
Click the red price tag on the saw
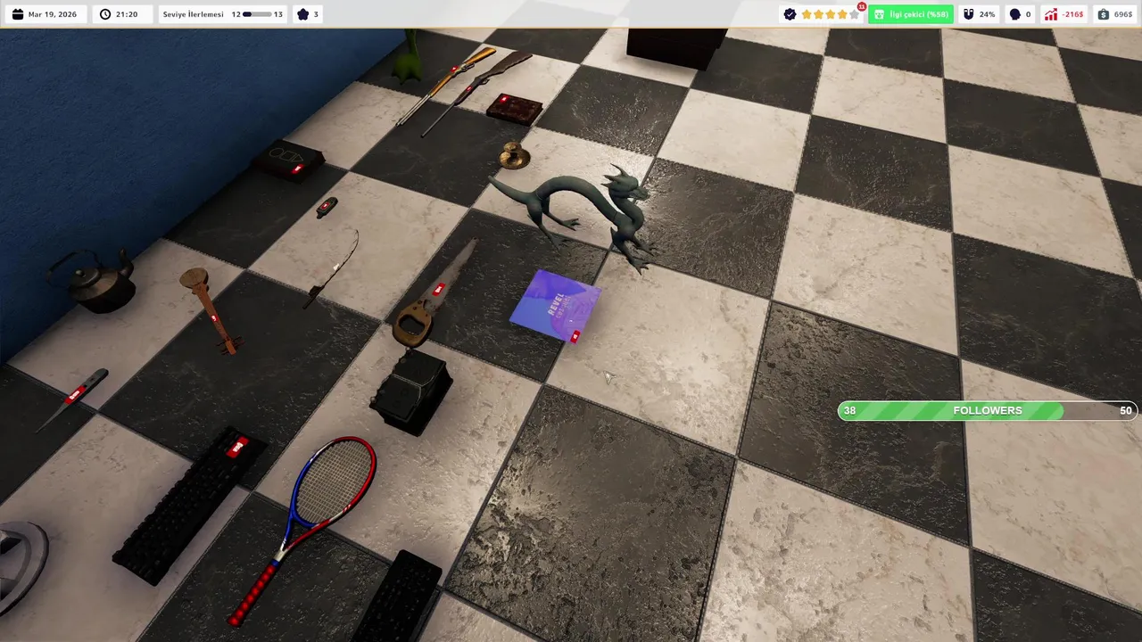[x=439, y=290]
